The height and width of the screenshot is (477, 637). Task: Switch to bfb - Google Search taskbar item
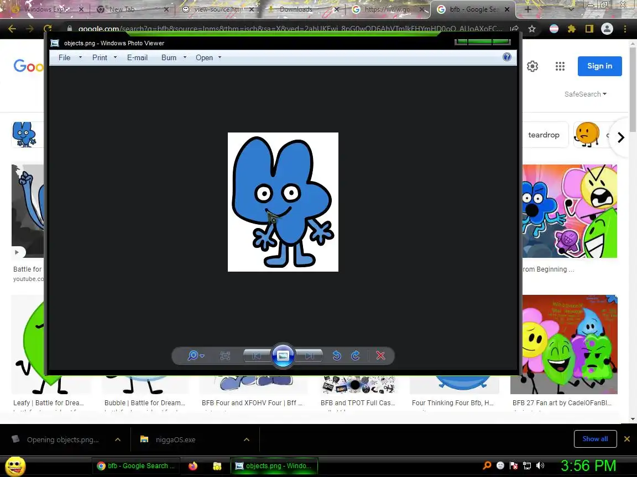pyautogui.click(x=135, y=466)
